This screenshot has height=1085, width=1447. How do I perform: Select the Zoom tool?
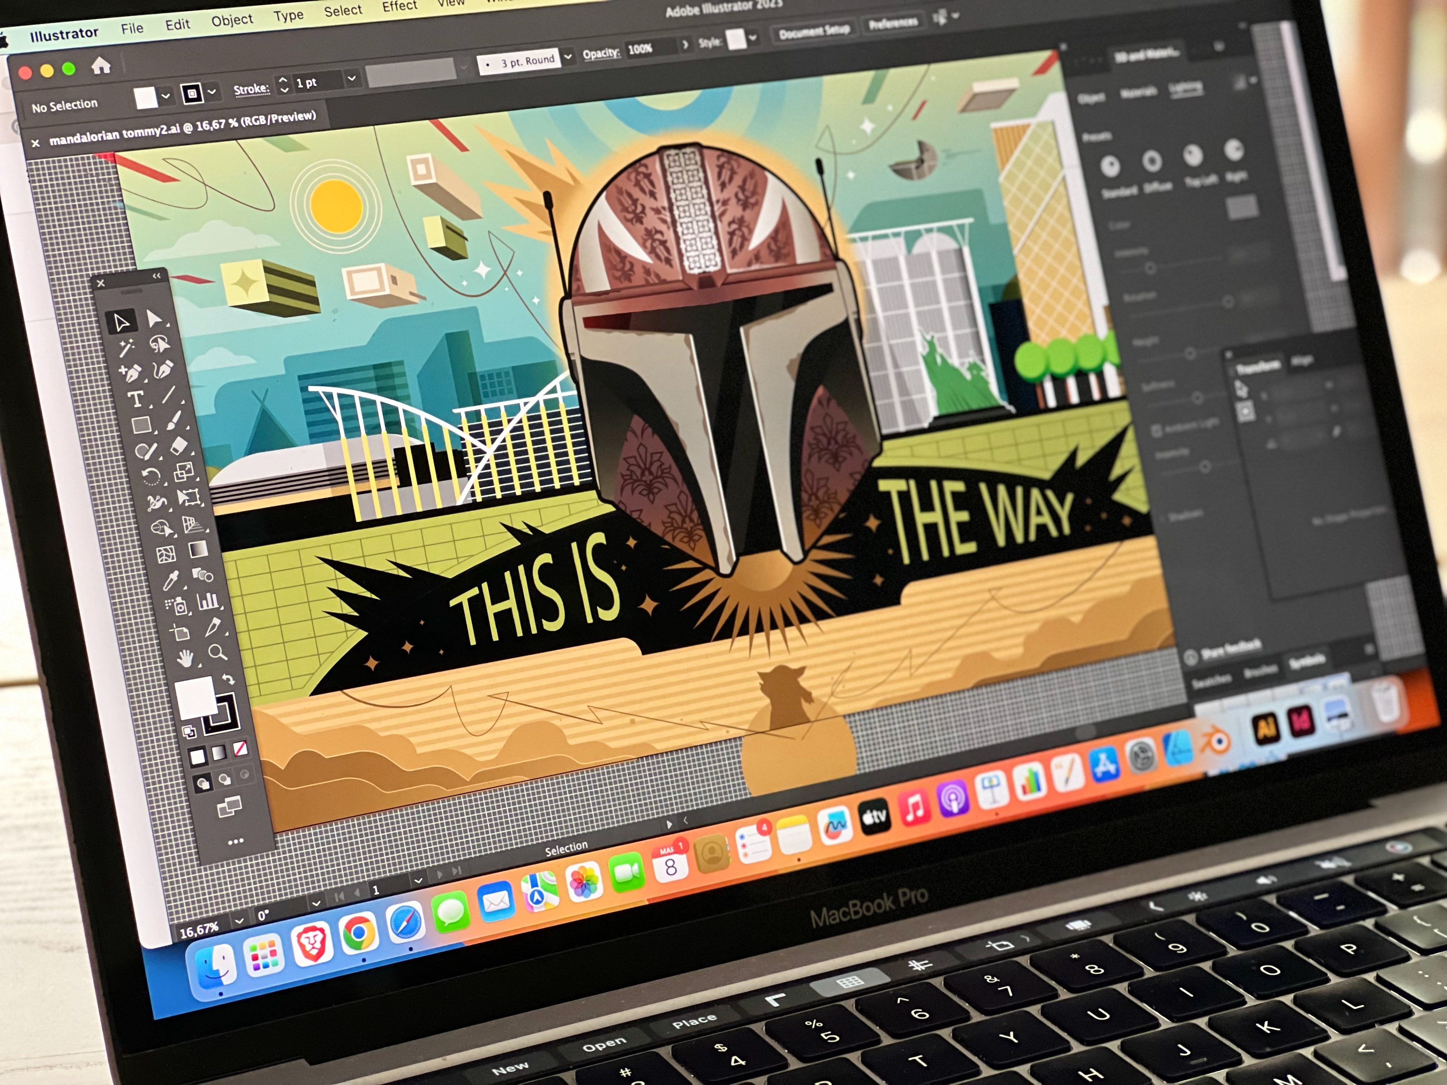[x=218, y=653]
